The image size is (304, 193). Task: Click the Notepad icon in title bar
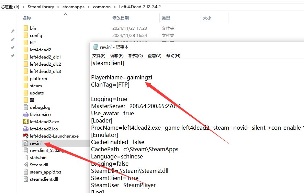[x=95, y=47]
